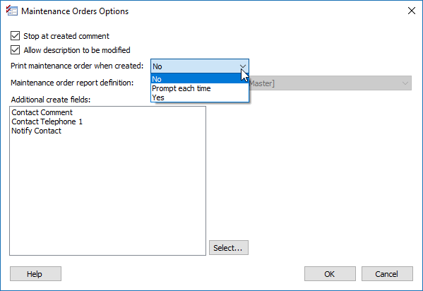Click the disabled report definition combo box

tap(330, 83)
